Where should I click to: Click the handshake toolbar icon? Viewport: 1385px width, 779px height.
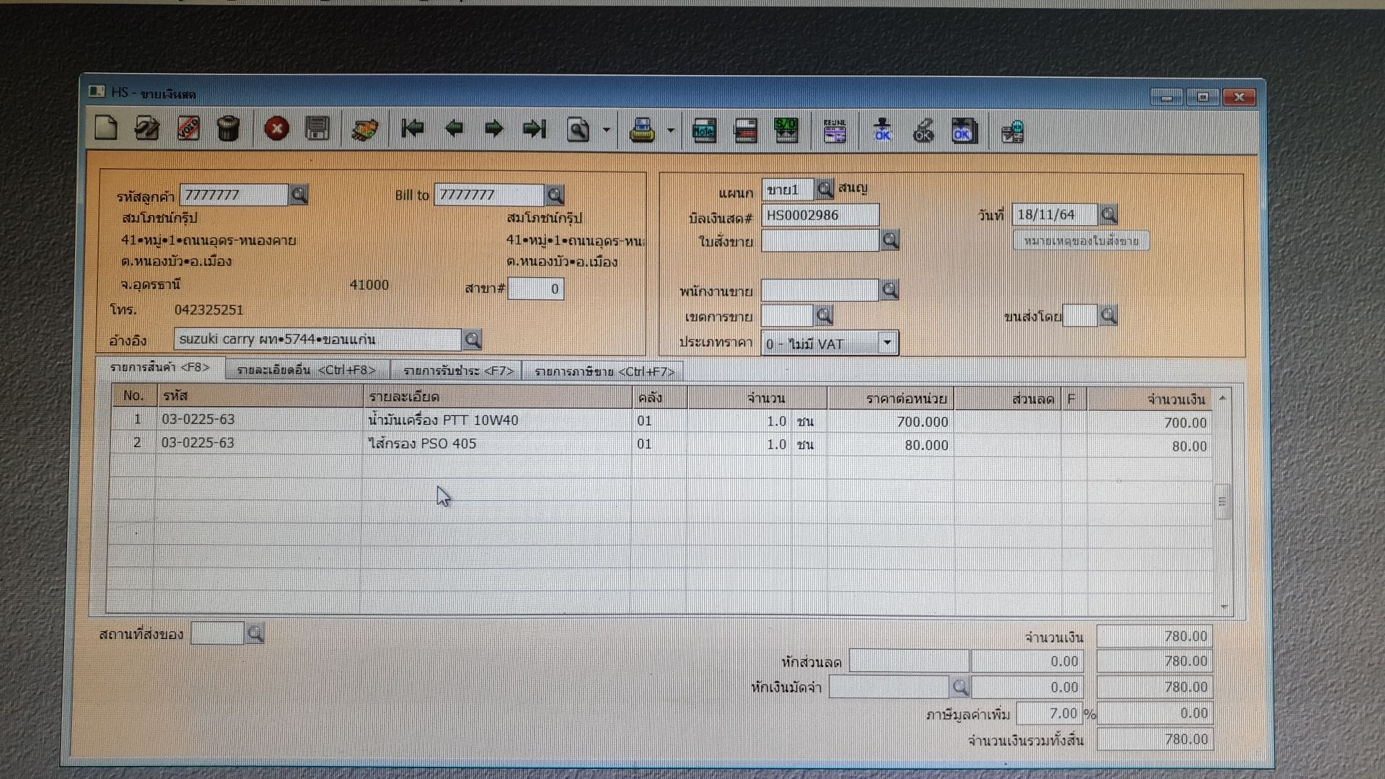[x=365, y=130]
